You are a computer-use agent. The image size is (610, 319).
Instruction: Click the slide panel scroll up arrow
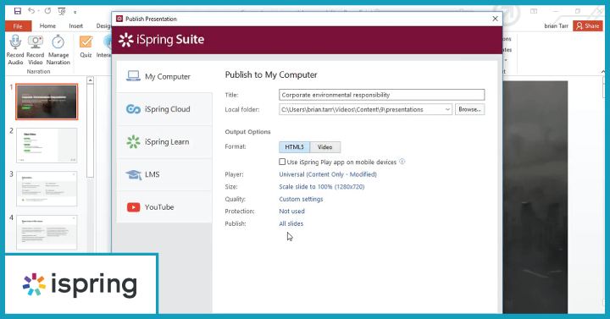pos(91,80)
